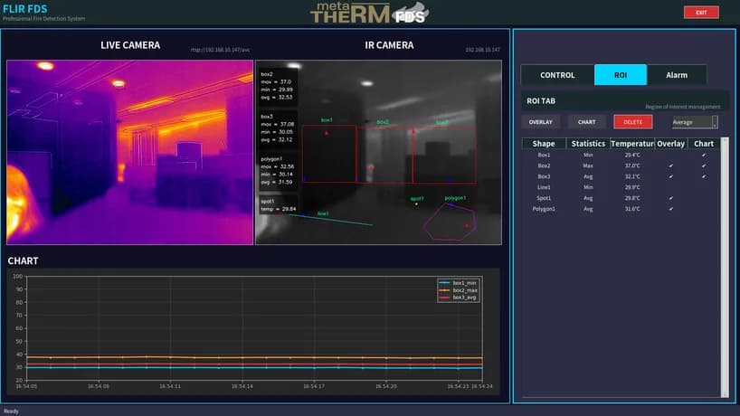The image size is (740, 416).
Task: Click the metaTHERM FDS logo
Action: (369, 13)
